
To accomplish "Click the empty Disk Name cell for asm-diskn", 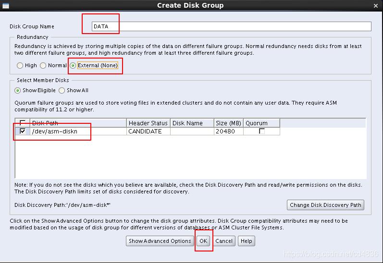I will (192, 131).
